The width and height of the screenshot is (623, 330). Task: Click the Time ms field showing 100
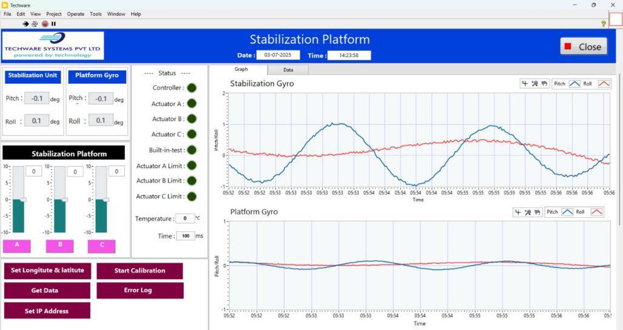tap(186, 236)
